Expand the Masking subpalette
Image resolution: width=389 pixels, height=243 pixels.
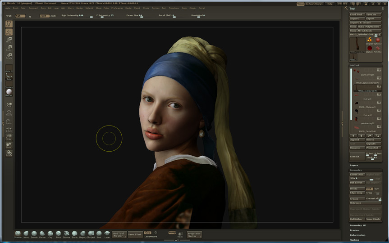point(354,240)
